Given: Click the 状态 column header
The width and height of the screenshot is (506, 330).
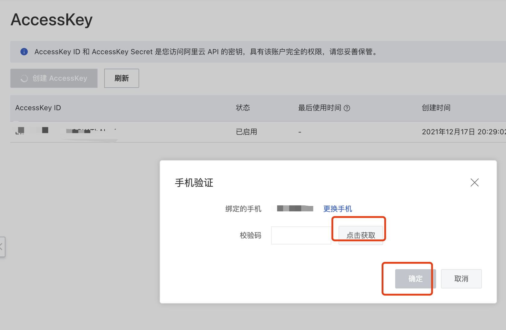Looking at the screenshot, I should pyautogui.click(x=243, y=108).
